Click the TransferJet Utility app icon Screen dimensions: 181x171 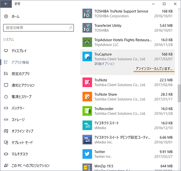point(87,28)
